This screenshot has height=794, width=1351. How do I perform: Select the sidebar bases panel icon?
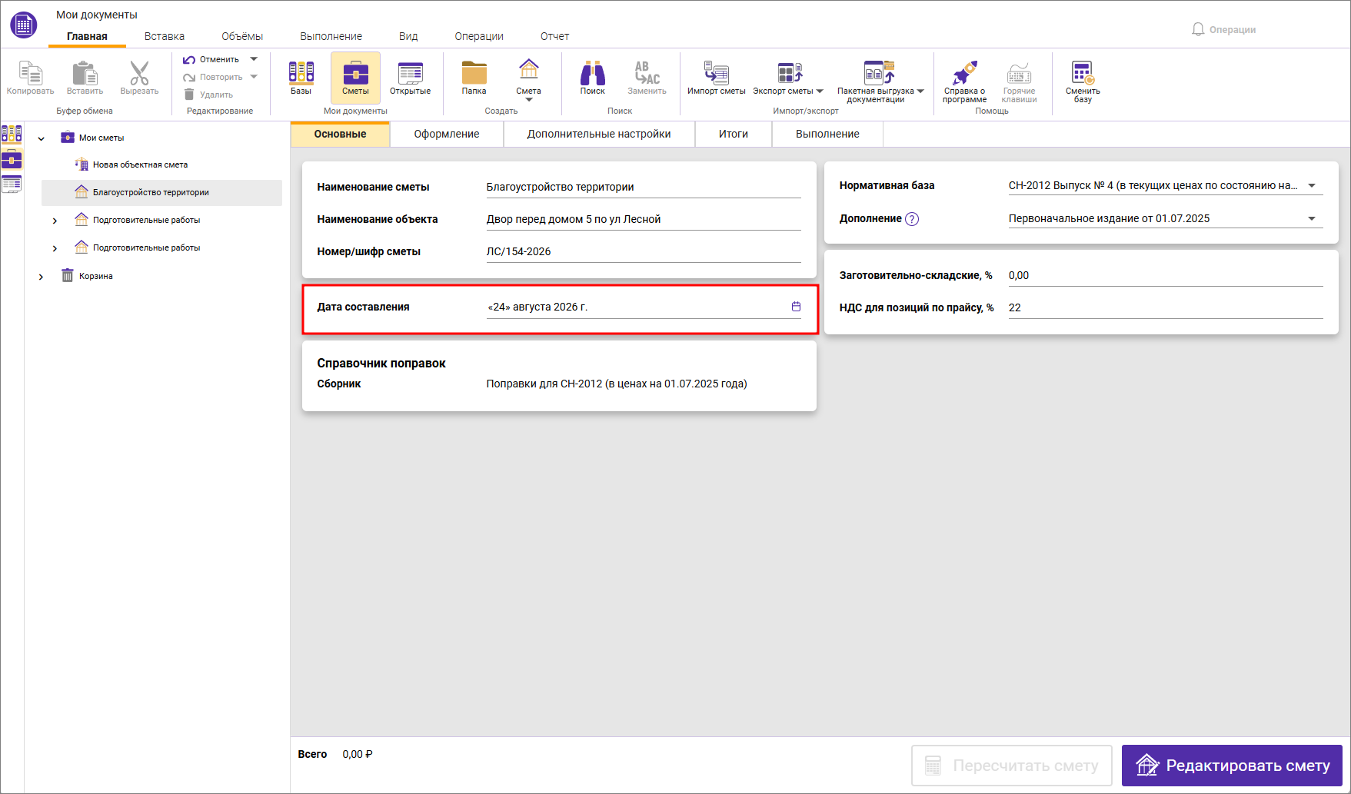click(12, 134)
